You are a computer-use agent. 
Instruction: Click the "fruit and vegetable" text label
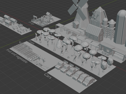[x=17, y=56]
